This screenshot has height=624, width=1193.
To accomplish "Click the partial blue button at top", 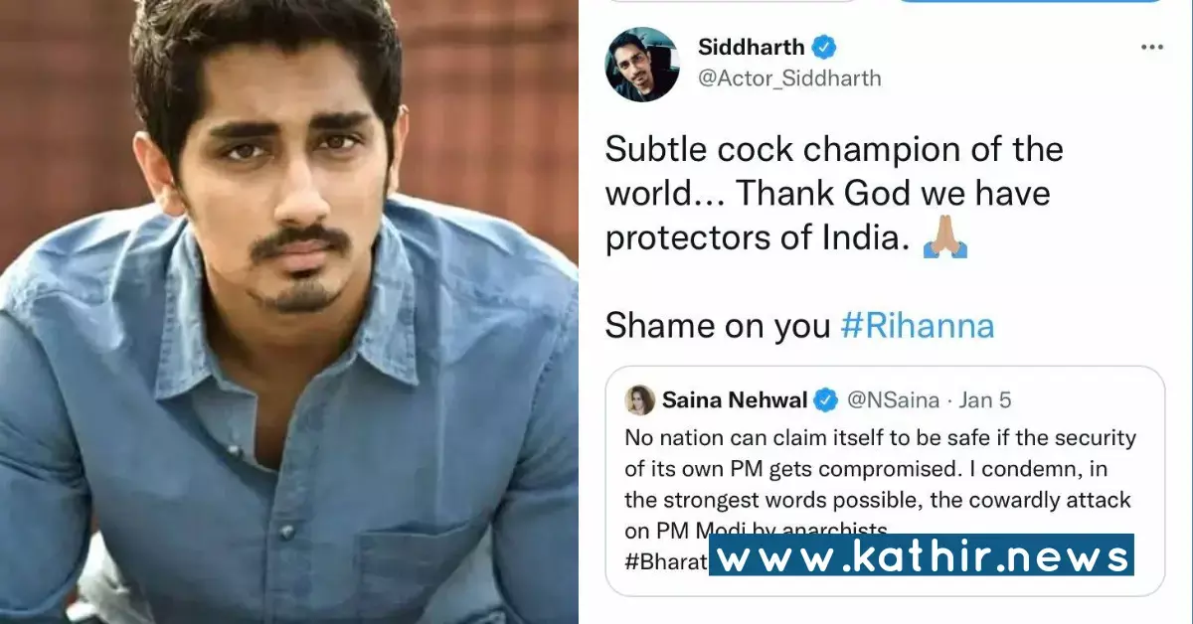I will tap(1028, 1).
